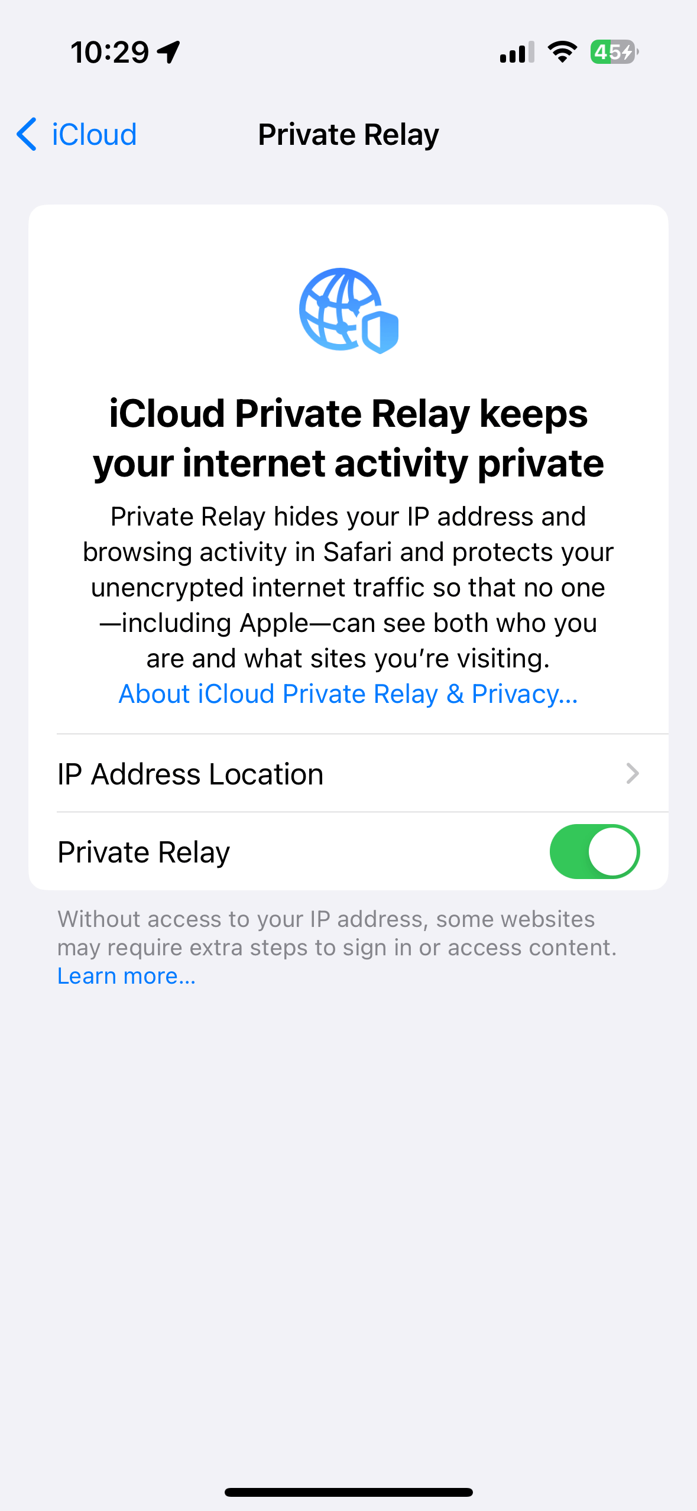Turn off the Private Relay switch

coord(595,851)
